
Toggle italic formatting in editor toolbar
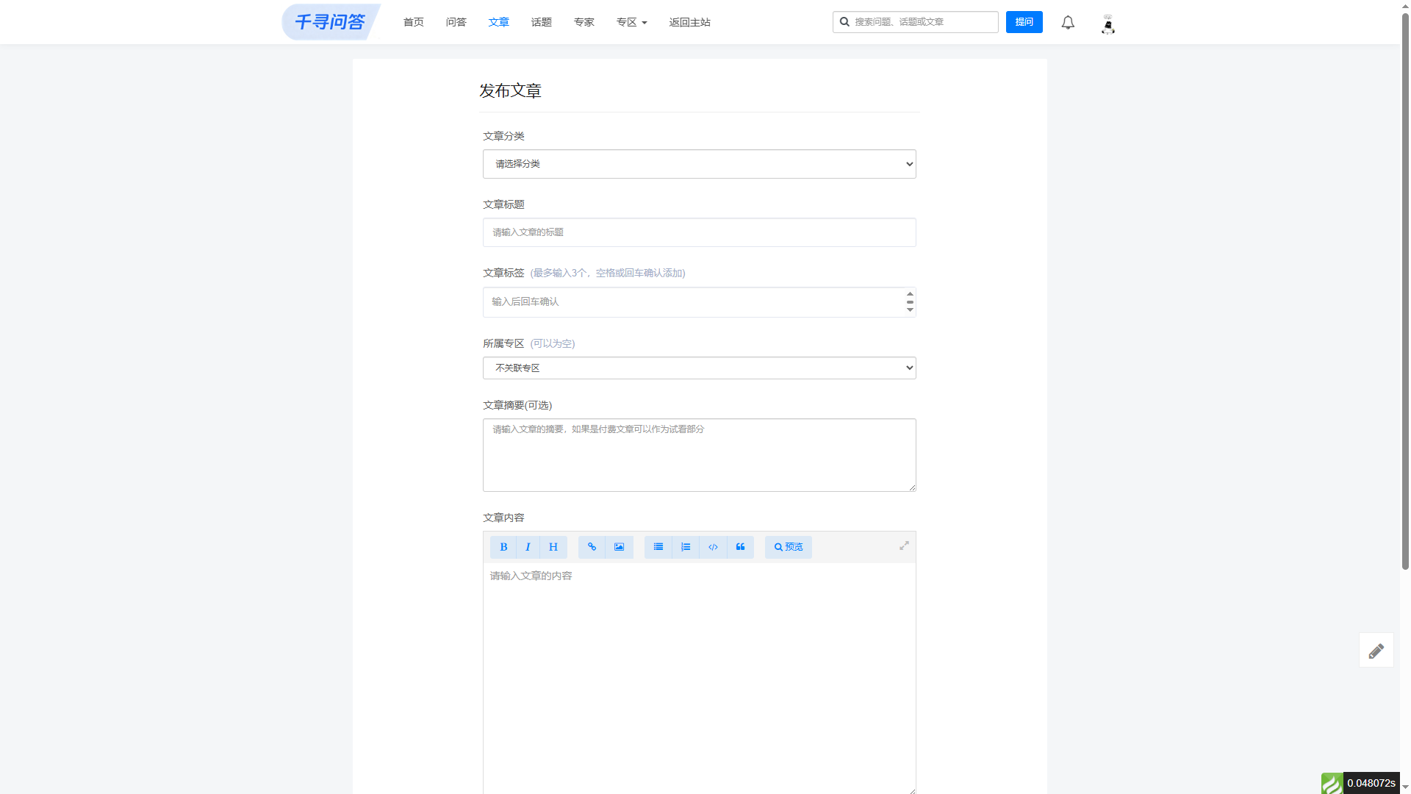(x=528, y=547)
